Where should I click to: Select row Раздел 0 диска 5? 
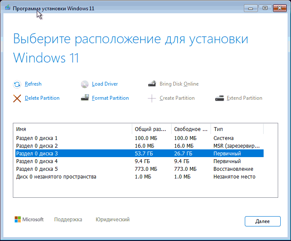tap(140, 169)
